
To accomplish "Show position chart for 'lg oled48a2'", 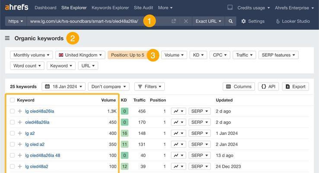I will [179, 166].
